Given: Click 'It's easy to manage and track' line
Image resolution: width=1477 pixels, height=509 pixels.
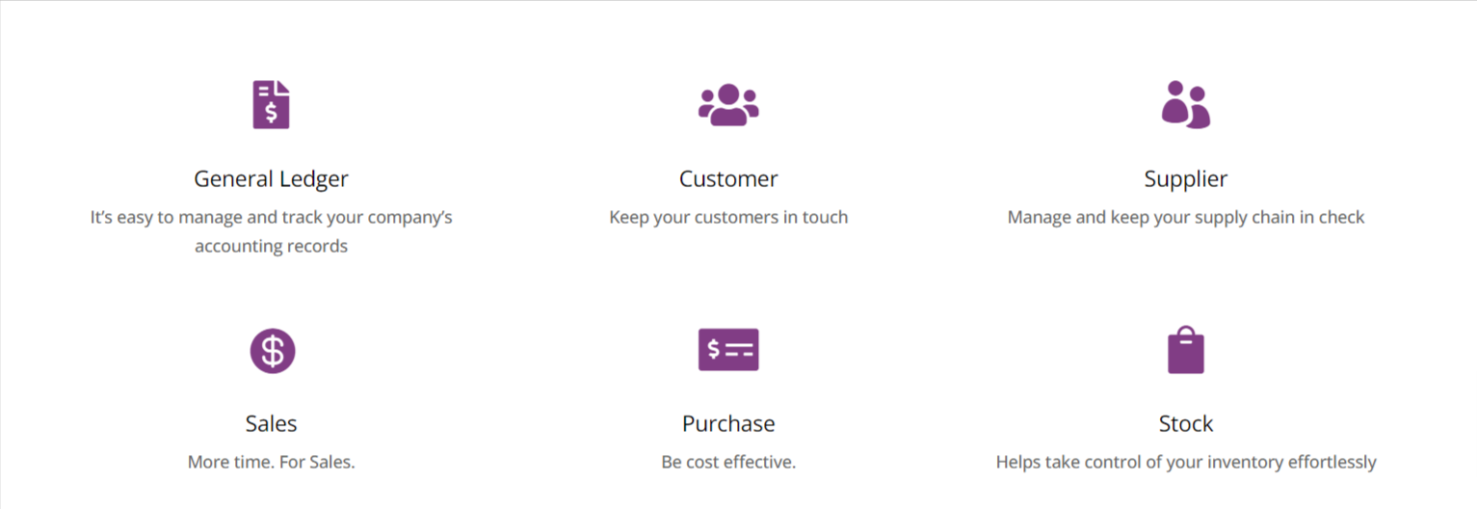Looking at the screenshot, I should click(x=271, y=218).
